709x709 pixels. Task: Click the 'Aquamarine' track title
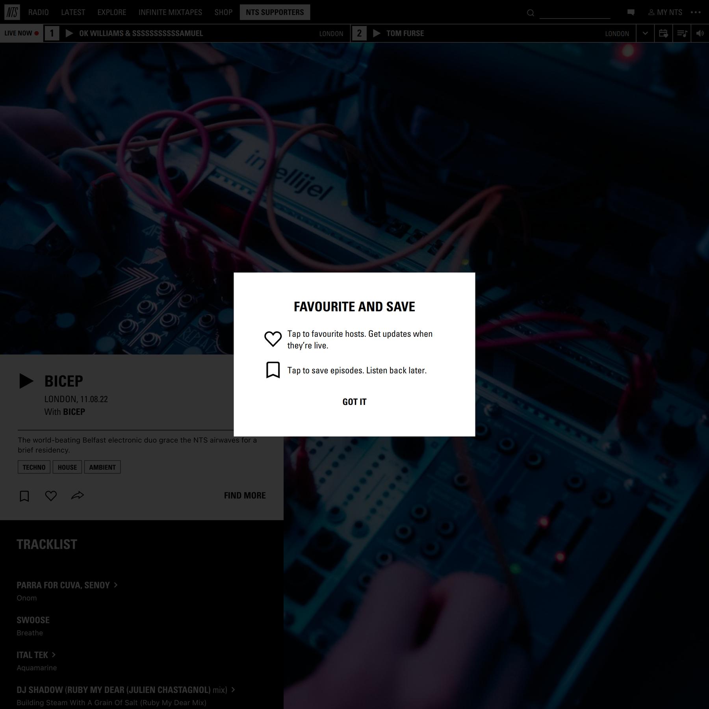pyautogui.click(x=37, y=668)
